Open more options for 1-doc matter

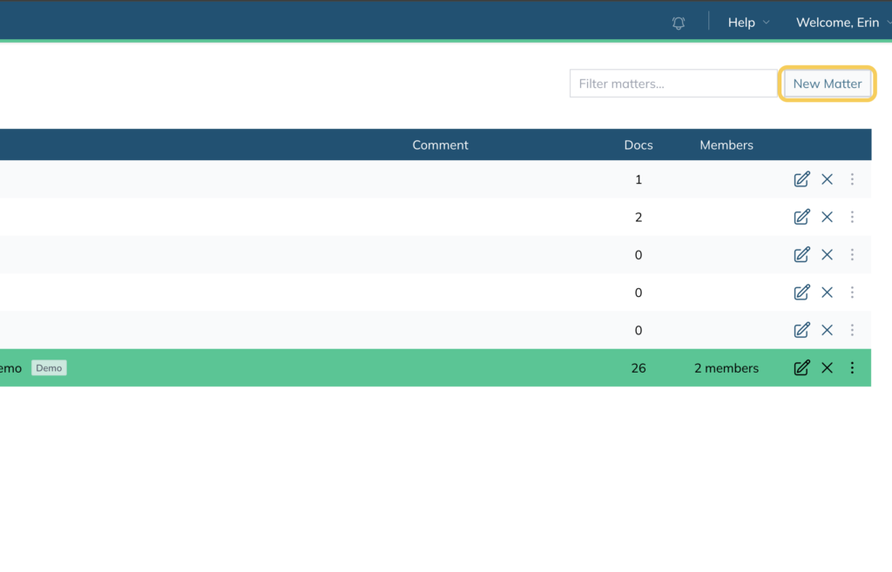tap(852, 179)
